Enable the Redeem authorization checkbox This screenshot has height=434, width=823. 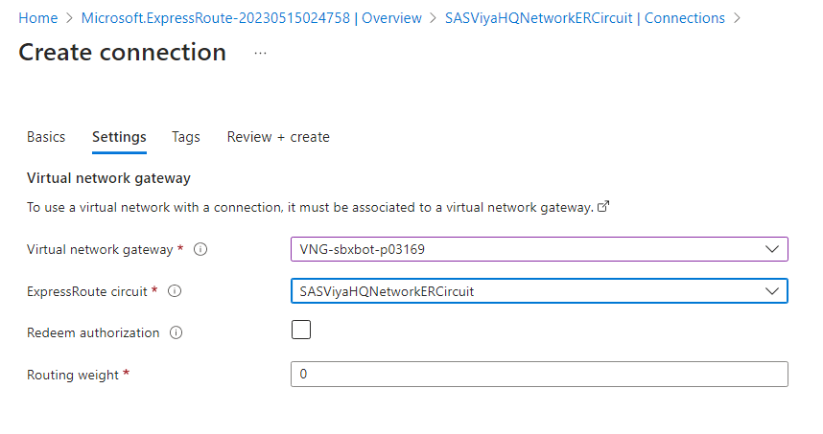[301, 331]
